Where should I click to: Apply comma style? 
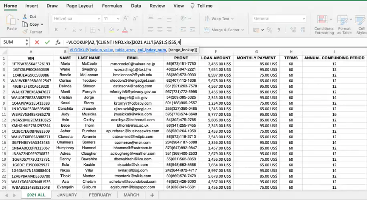[x=278, y=30]
